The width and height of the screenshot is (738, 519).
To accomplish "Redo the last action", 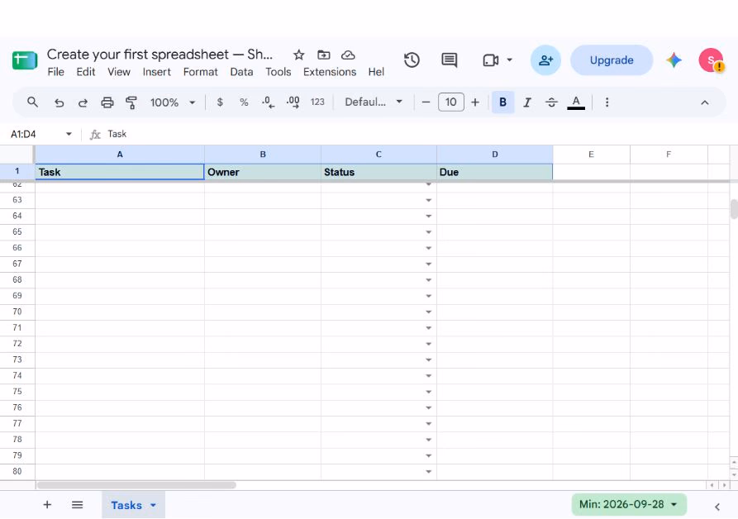I will click(83, 102).
